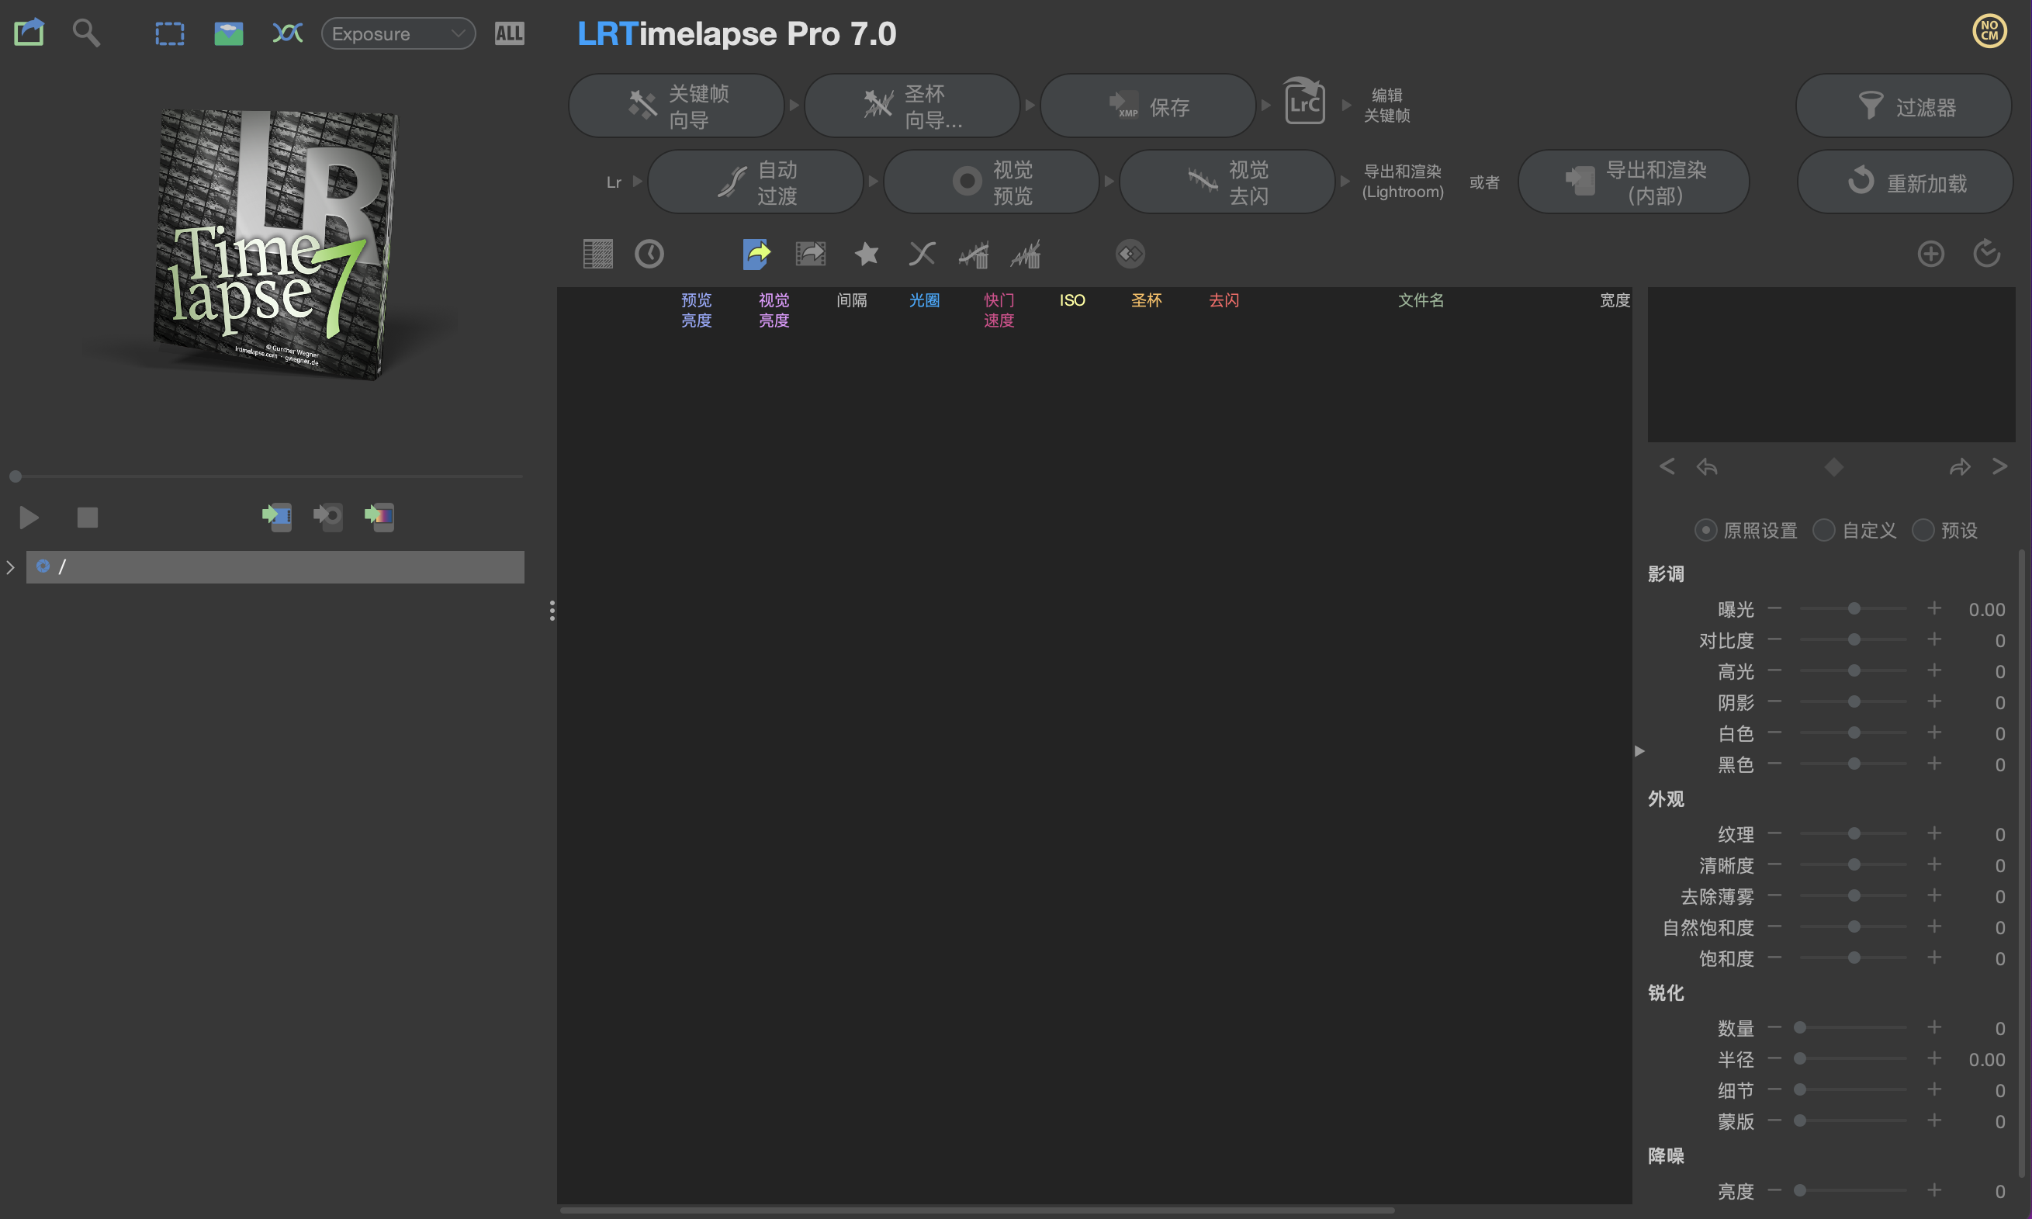Image resolution: width=2032 pixels, height=1219 pixels.
Task: Collapse the right panel with the triangle arrow
Action: pos(1639,751)
